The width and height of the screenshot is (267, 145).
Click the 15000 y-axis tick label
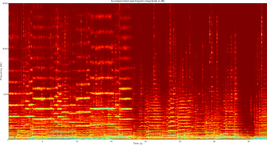(6, 4)
